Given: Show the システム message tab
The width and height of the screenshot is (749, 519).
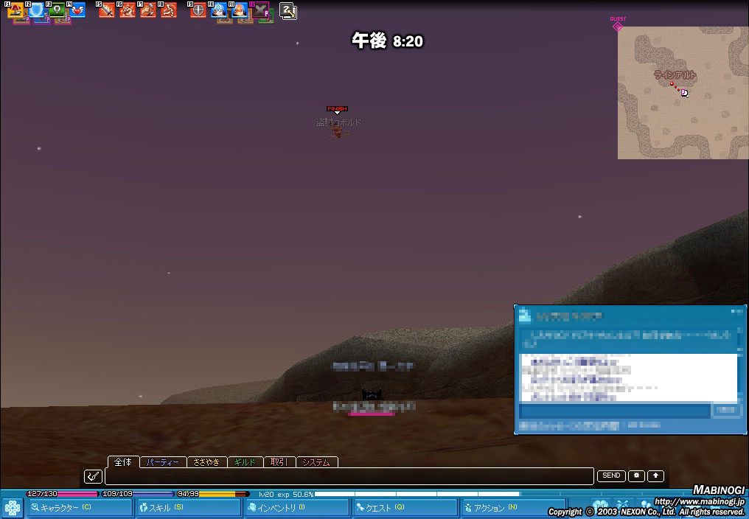Looking at the screenshot, I should pyautogui.click(x=316, y=462).
